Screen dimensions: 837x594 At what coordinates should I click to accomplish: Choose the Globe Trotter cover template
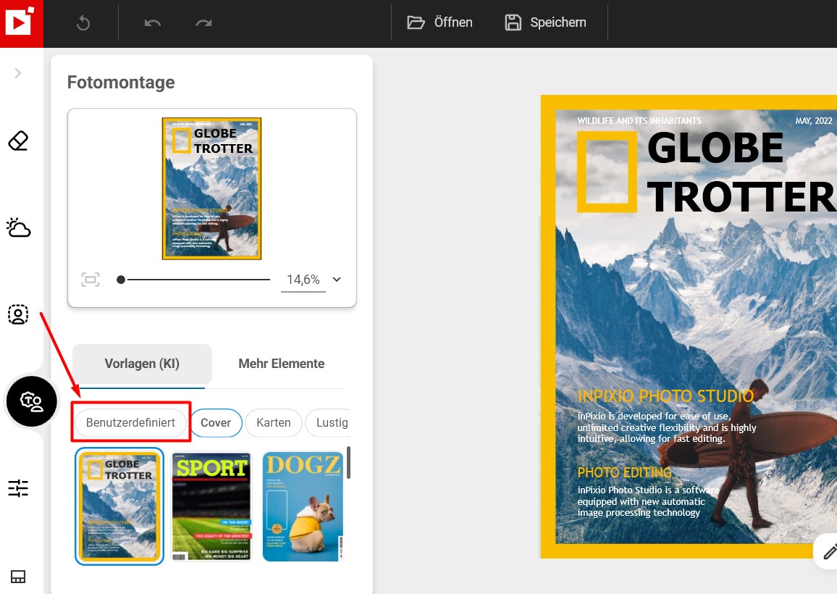119,506
